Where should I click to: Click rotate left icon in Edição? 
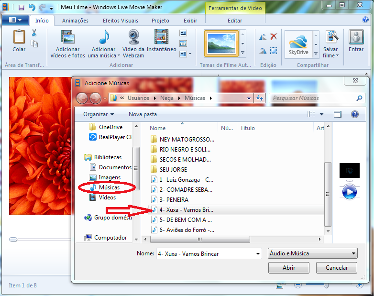point(263,37)
